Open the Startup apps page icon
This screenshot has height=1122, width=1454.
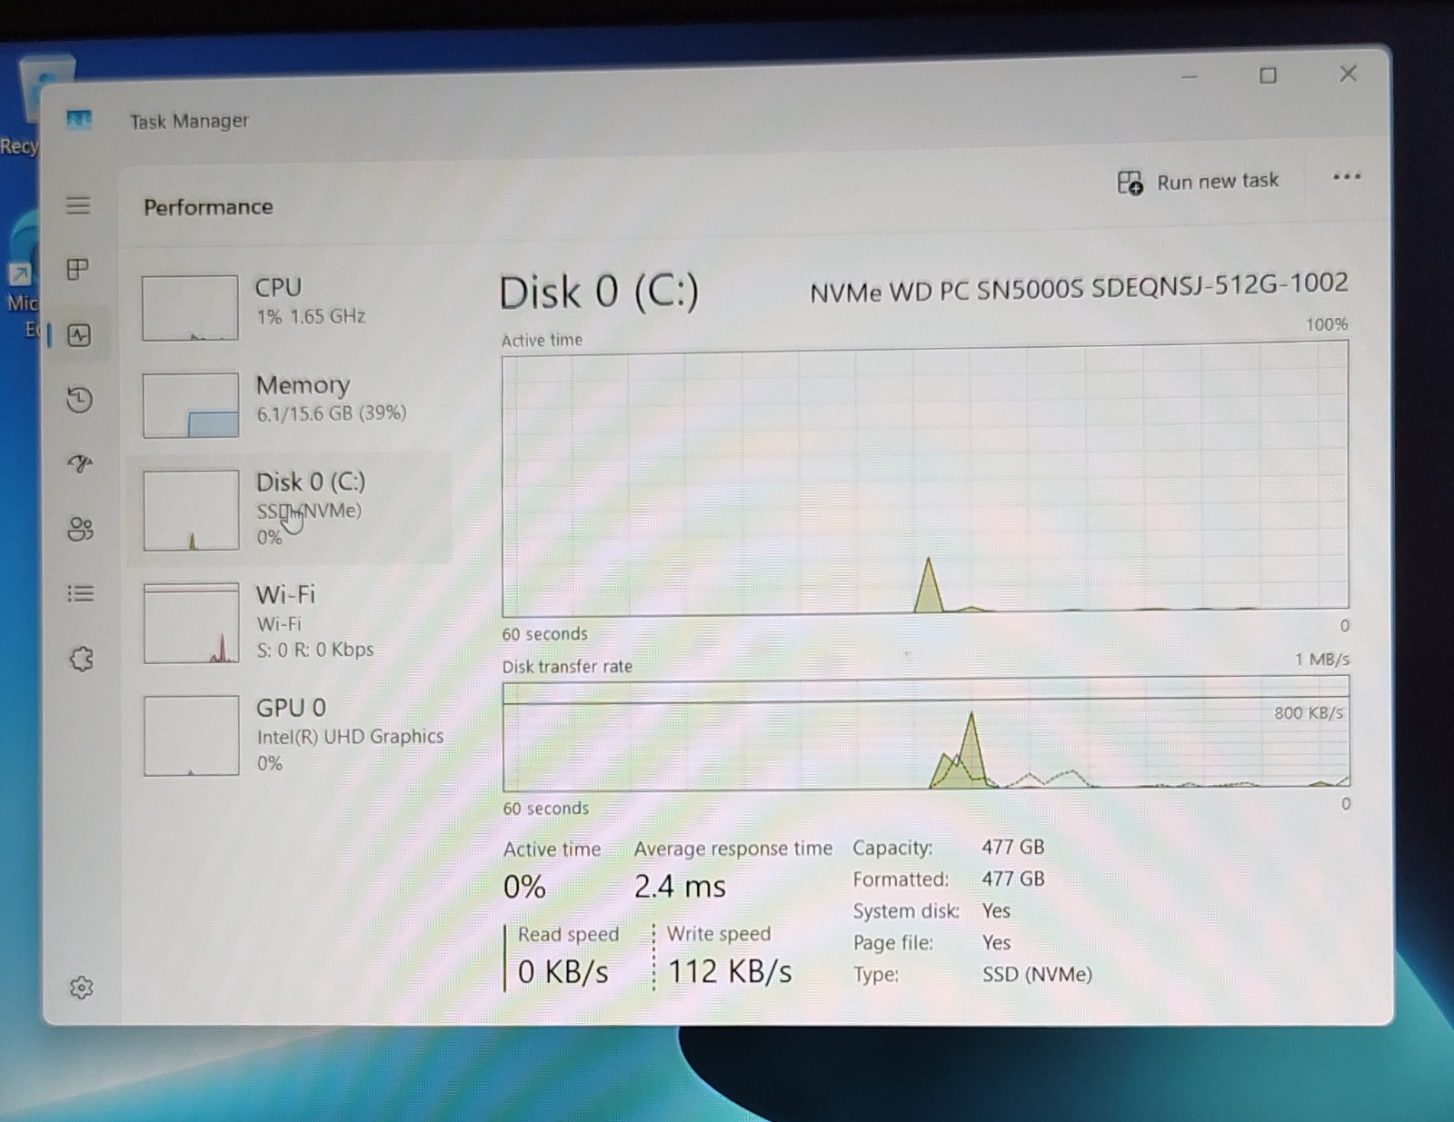(80, 464)
